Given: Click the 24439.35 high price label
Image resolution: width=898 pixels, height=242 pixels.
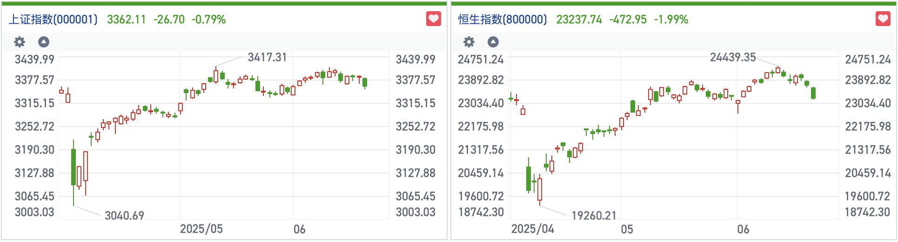Looking at the screenshot, I should [733, 57].
